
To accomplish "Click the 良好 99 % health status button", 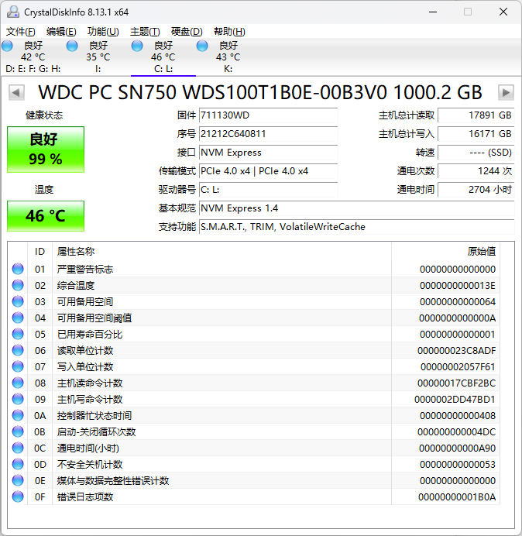I will pos(46,149).
